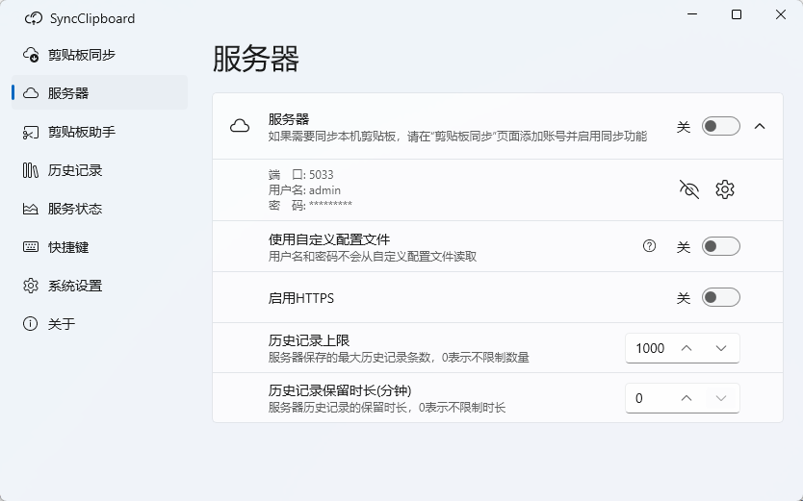Toggle the 启用HTTPS switch
803x501 pixels.
coord(720,297)
